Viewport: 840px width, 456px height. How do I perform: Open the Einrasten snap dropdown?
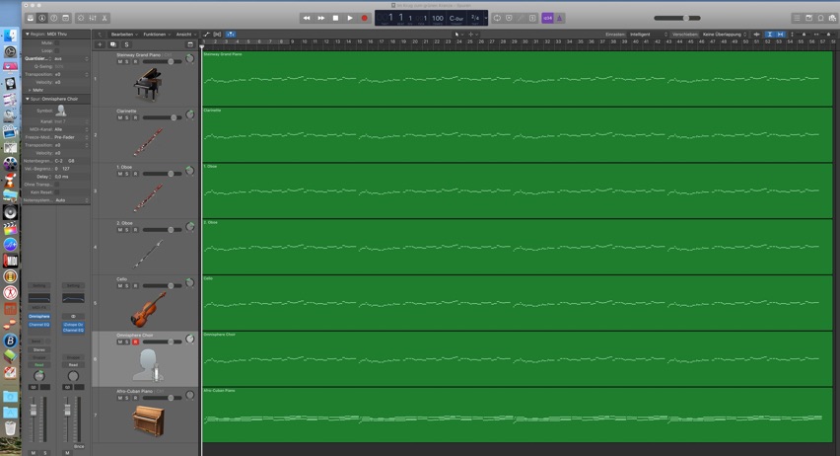tap(649, 35)
